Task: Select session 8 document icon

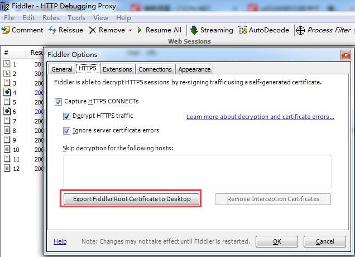Action: (7, 130)
